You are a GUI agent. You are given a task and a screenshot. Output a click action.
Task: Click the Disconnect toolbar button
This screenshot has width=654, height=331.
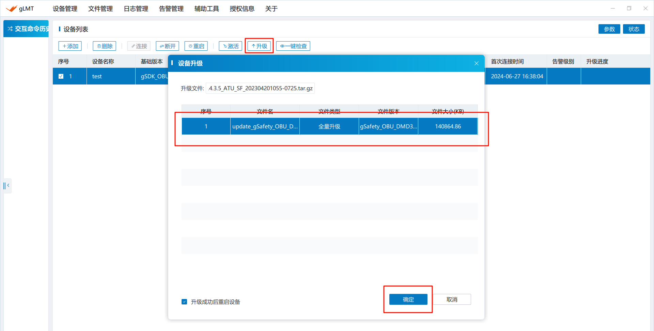(167, 46)
